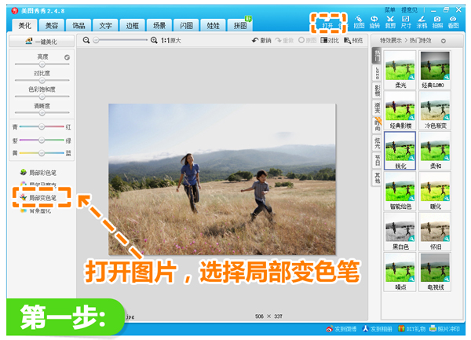Expand the 热门特效 dropdown arrow
The height and width of the screenshot is (340, 471).
(x=444, y=41)
